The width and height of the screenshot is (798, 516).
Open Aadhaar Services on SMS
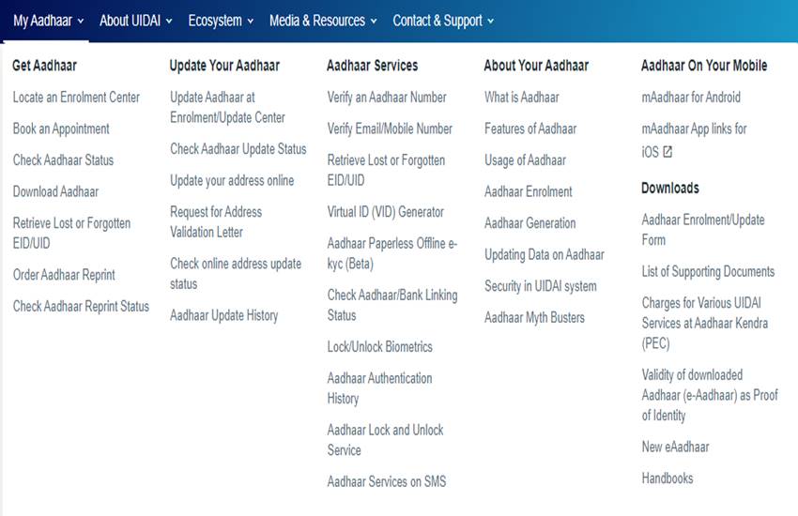[387, 482]
